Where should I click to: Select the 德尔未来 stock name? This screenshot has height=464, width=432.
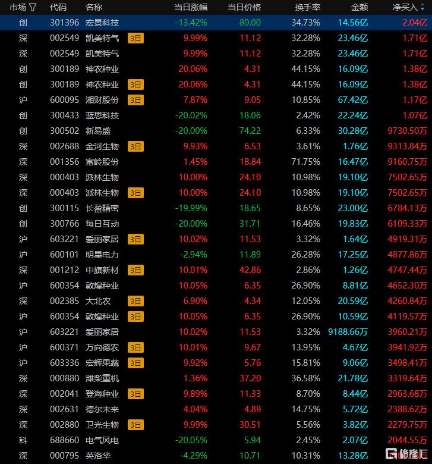[102, 409]
